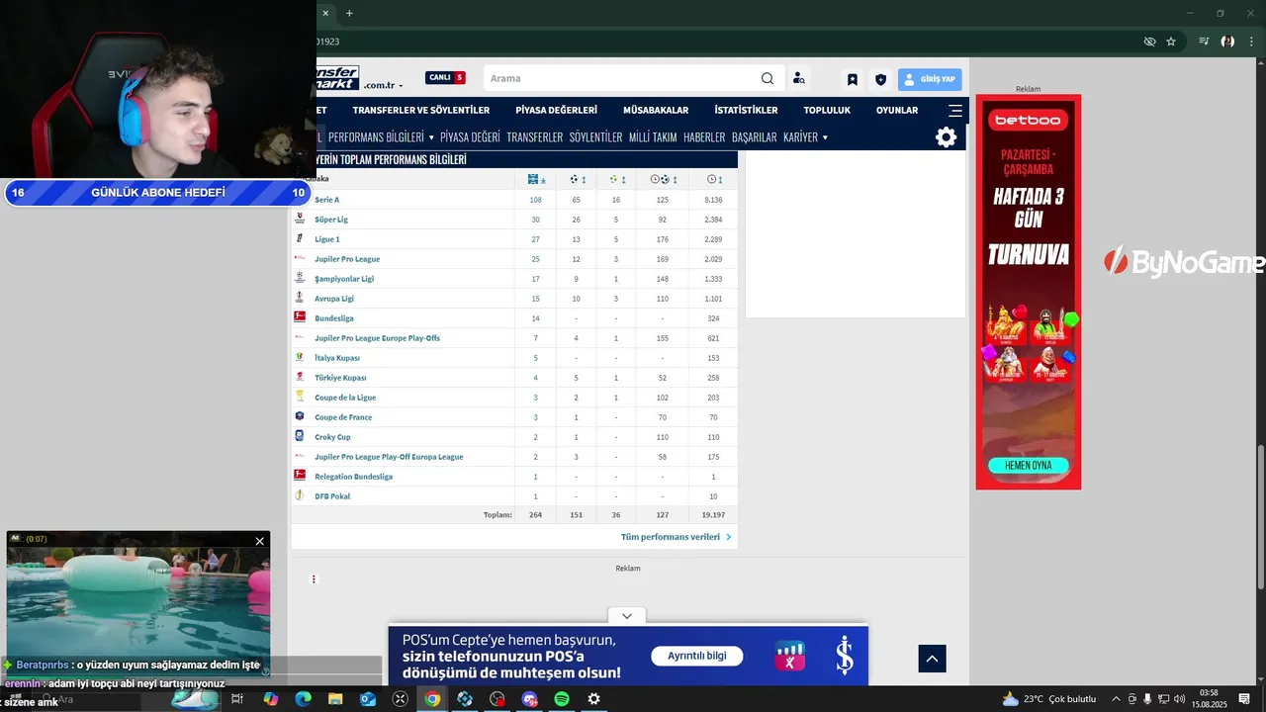Click the Giriş Yap login button
1266x712 pixels.
[x=930, y=79]
